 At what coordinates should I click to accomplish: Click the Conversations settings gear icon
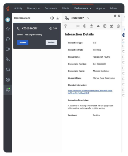[x=52, y=18]
